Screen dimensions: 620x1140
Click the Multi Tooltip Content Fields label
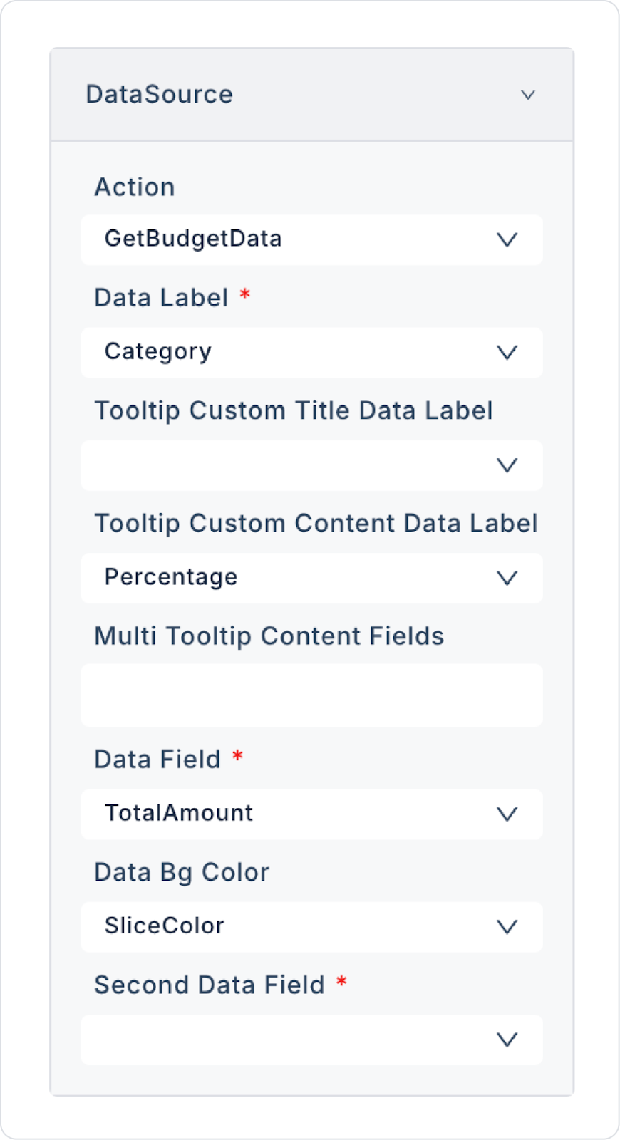click(x=269, y=636)
